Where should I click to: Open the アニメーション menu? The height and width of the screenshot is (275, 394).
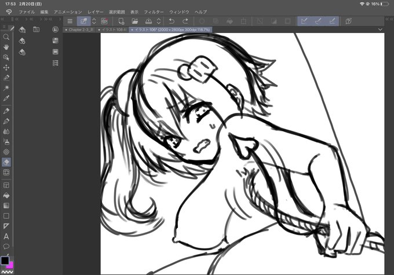pos(68,12)
